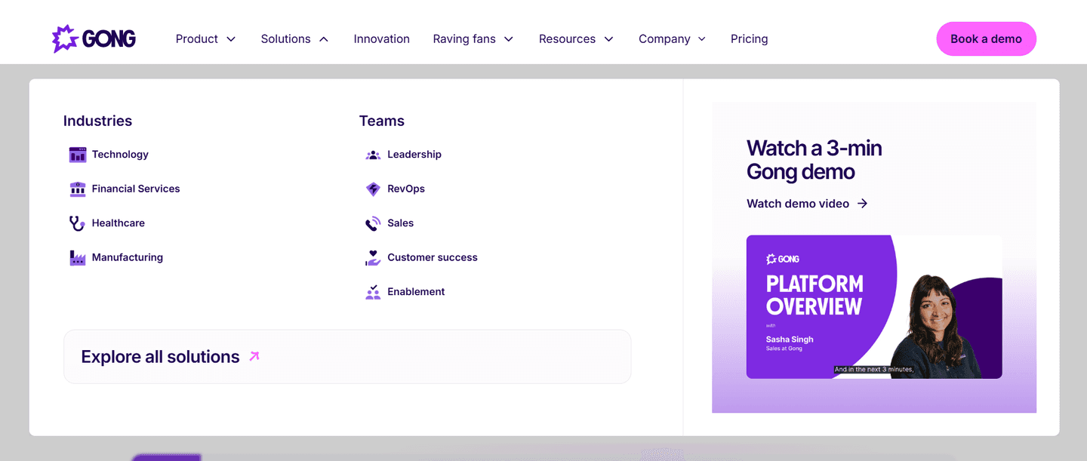Click the Enablement team icon
The width and height of the screenshot is (1087, 461).
coord(373,292)
